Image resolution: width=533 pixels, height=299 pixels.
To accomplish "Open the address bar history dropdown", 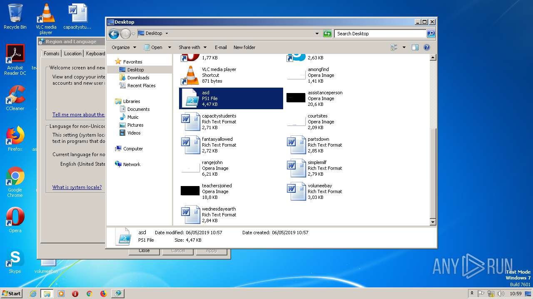I will [317, 34].
